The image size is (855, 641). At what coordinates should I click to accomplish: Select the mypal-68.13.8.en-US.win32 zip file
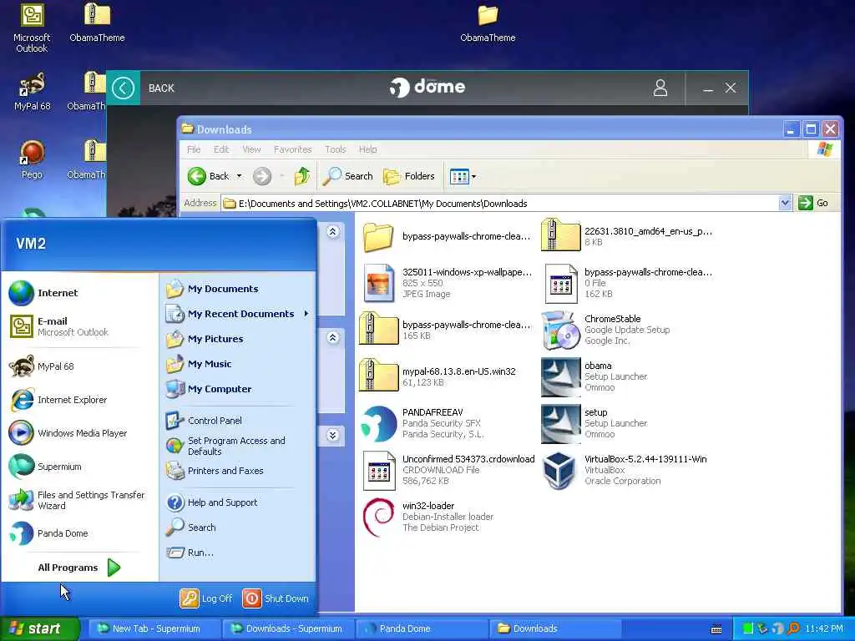[438, 376]
